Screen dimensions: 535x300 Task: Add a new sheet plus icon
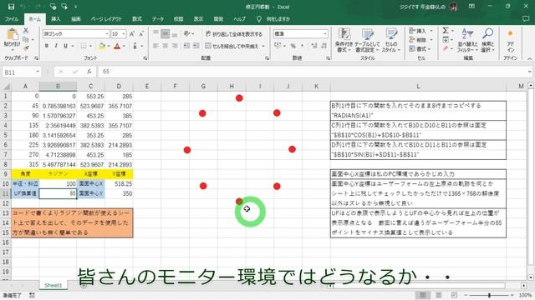[x=84, y=286]
